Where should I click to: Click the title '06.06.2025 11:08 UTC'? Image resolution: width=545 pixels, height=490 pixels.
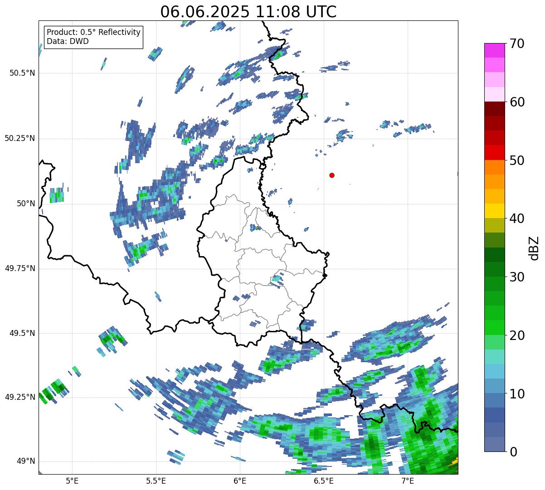[x=248, y=12]
